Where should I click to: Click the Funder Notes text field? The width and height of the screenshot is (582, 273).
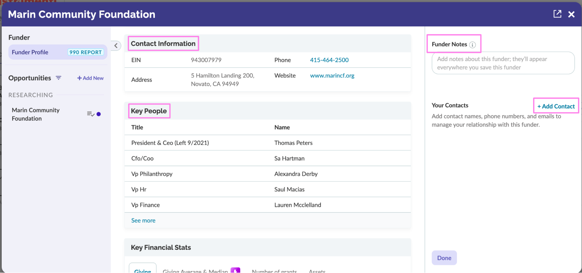click(503, 63)
